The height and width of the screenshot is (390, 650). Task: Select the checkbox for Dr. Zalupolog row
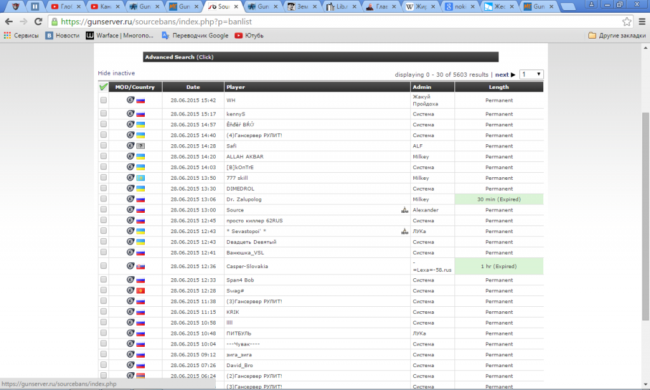[103, 199]
